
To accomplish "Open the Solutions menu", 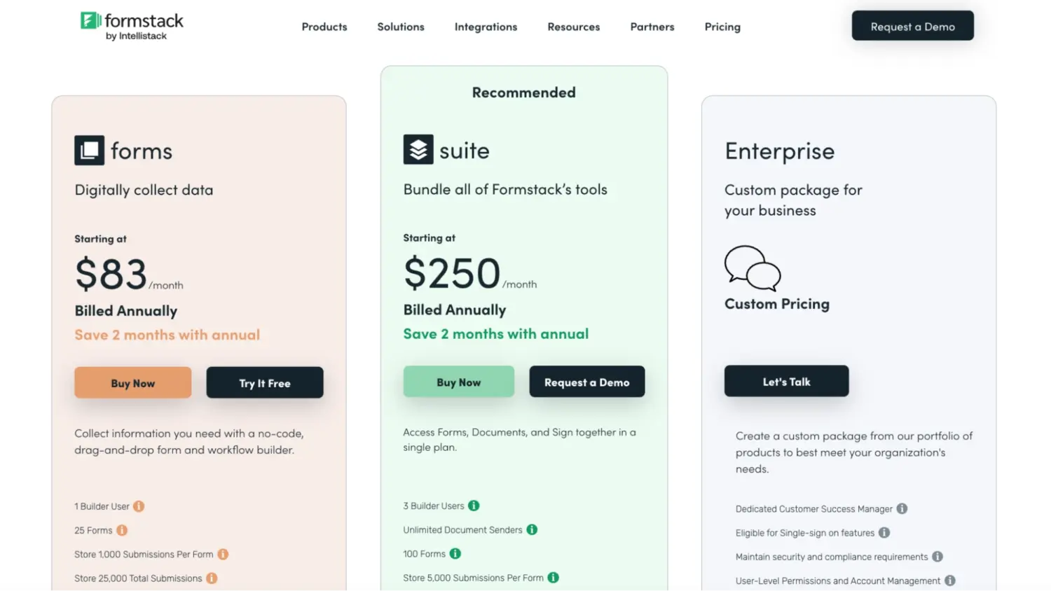I will click(400, 27).
